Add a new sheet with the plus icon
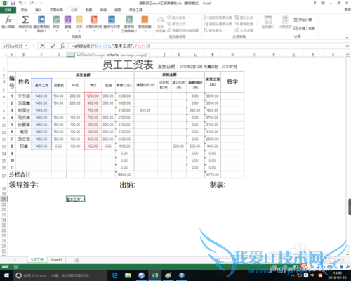Viewport: 351px width, 281px height. pos(77,260)
